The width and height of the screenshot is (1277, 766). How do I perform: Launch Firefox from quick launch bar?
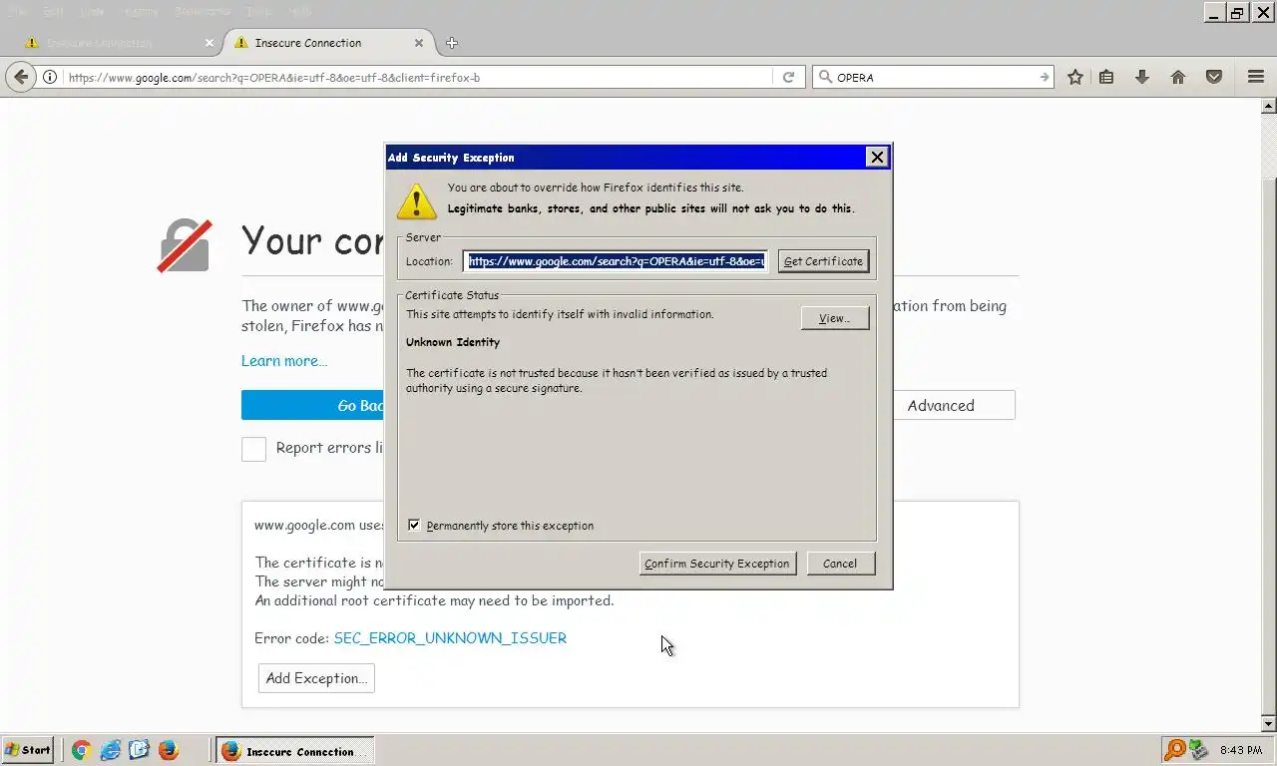pos(169,750)
